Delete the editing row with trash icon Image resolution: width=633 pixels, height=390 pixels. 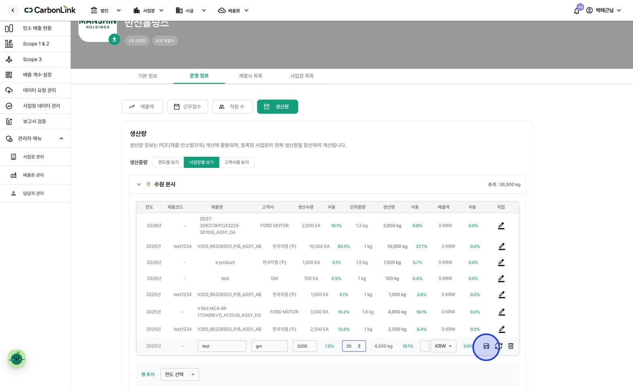(x=511, y=346)
